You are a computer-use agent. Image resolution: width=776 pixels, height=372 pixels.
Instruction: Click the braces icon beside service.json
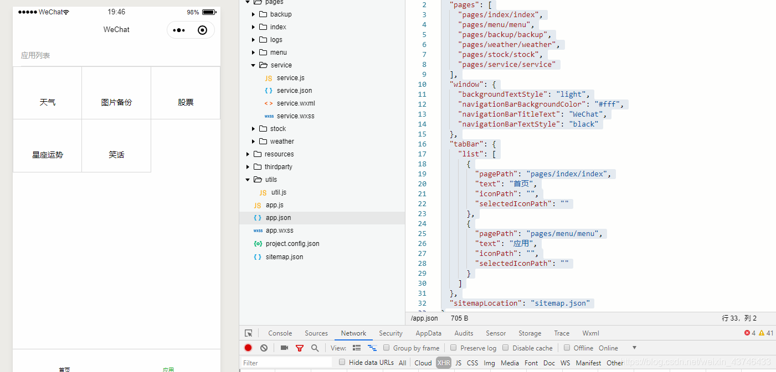(x=269, y=91)
